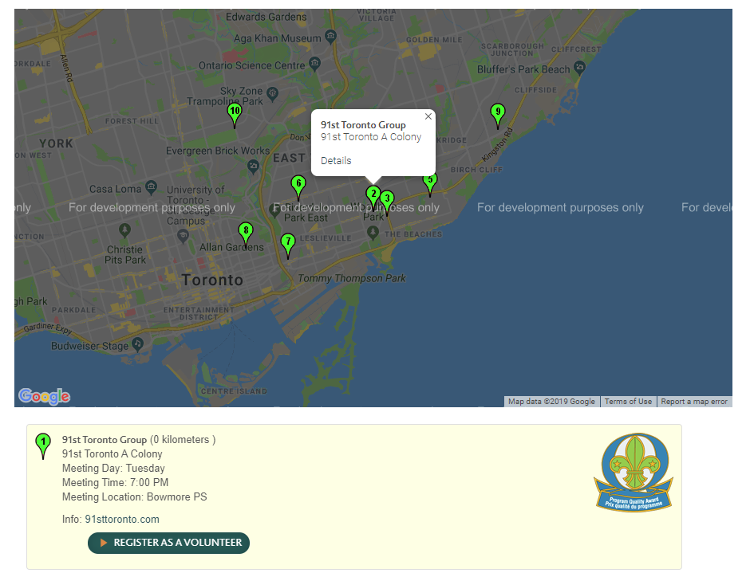
Task: Click Casa Loma map icon
Action: 151,186
